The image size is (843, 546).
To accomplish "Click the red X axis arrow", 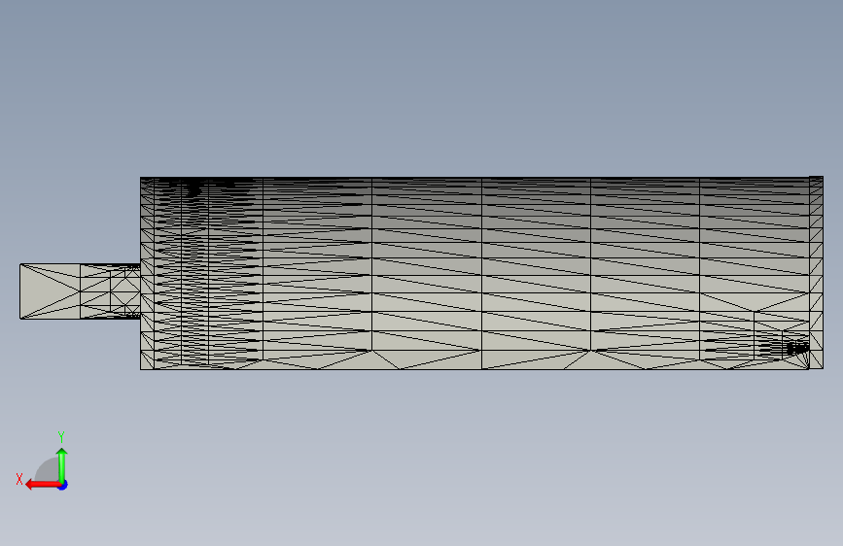I will 42,485.
